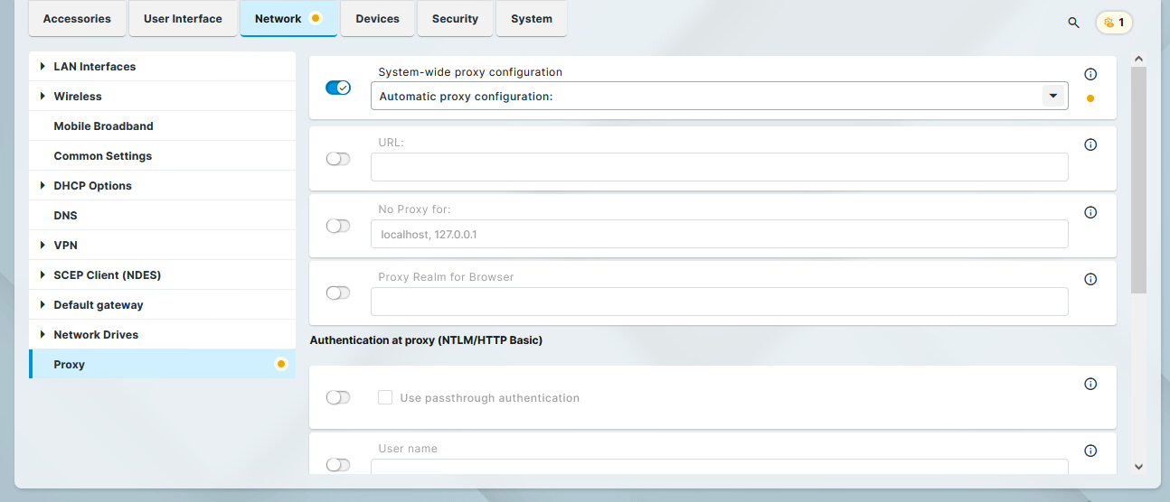The width and height of the screenshot is (1170, 502).
Task: Show info icon for URL setting
Action: click(1090, 144)
